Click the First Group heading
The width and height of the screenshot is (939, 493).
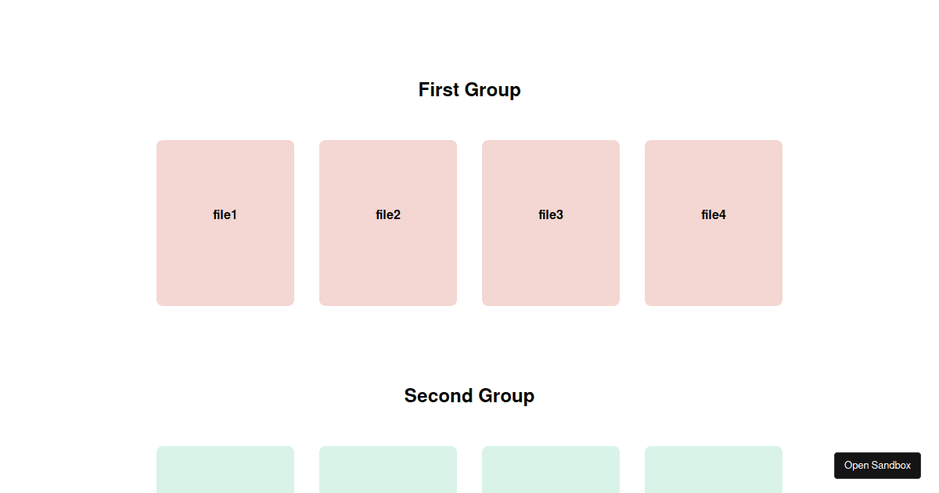point(469,90)
